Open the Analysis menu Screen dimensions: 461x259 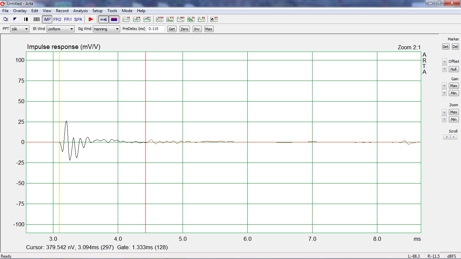click(x=80, y=11)
